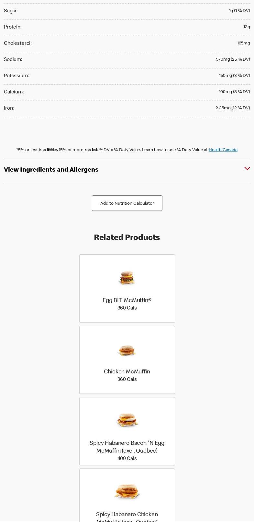
Task: Open Spicy Habanero Bacon 'N Egg McMuffin title
Action: coord(127,447)
